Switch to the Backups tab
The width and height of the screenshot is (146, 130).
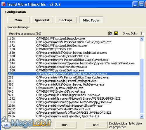[x=66, y=20]
